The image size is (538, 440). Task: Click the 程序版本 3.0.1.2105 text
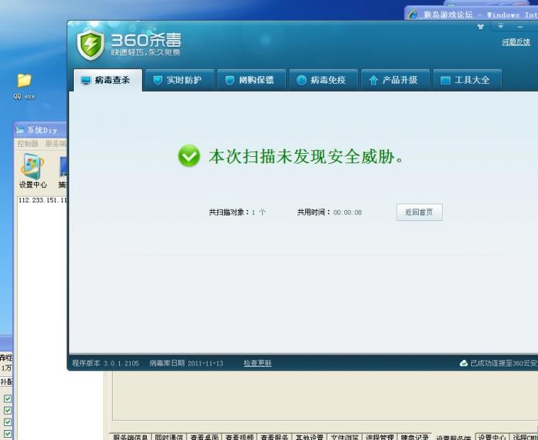[x=105, y=363]
